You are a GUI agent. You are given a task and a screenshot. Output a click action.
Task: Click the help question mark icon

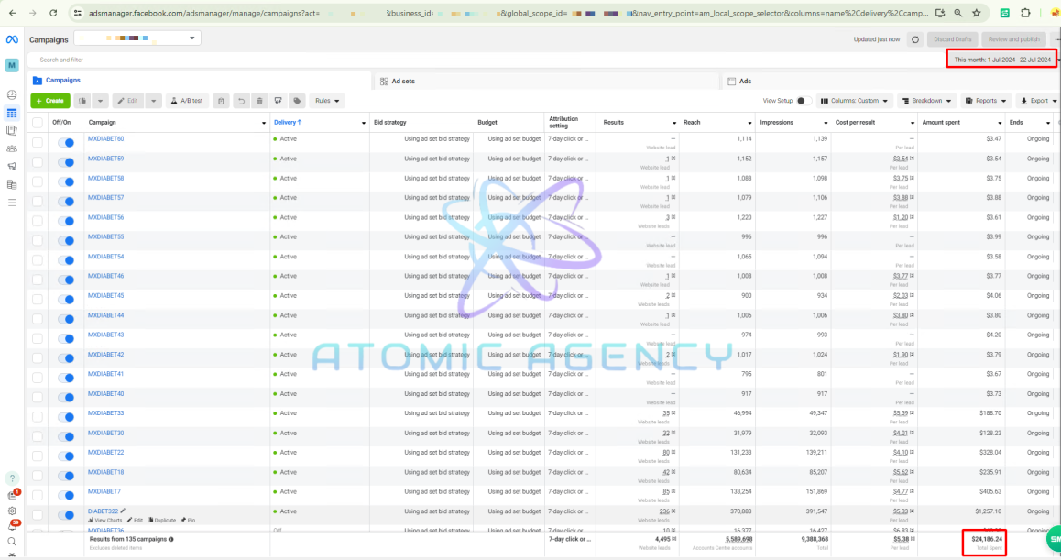(12, 478)
